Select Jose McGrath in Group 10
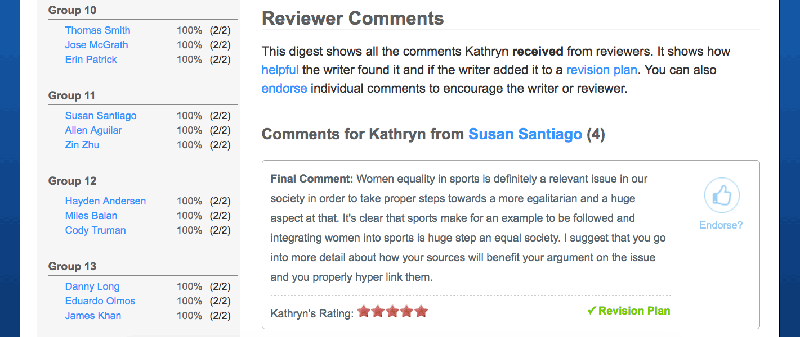Viewport: 800px width, 337px height. click(96, 45)
